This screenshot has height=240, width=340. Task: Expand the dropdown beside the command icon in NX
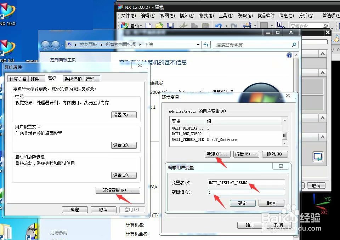point(255,26)
